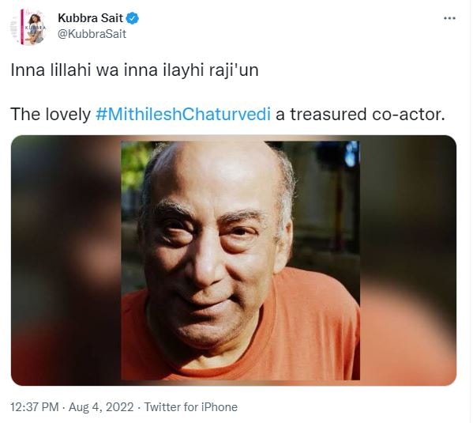This screenshot has height=423, width=473.
Task: Click the 12:37 PM timestamp
Action: pos(35,407)
